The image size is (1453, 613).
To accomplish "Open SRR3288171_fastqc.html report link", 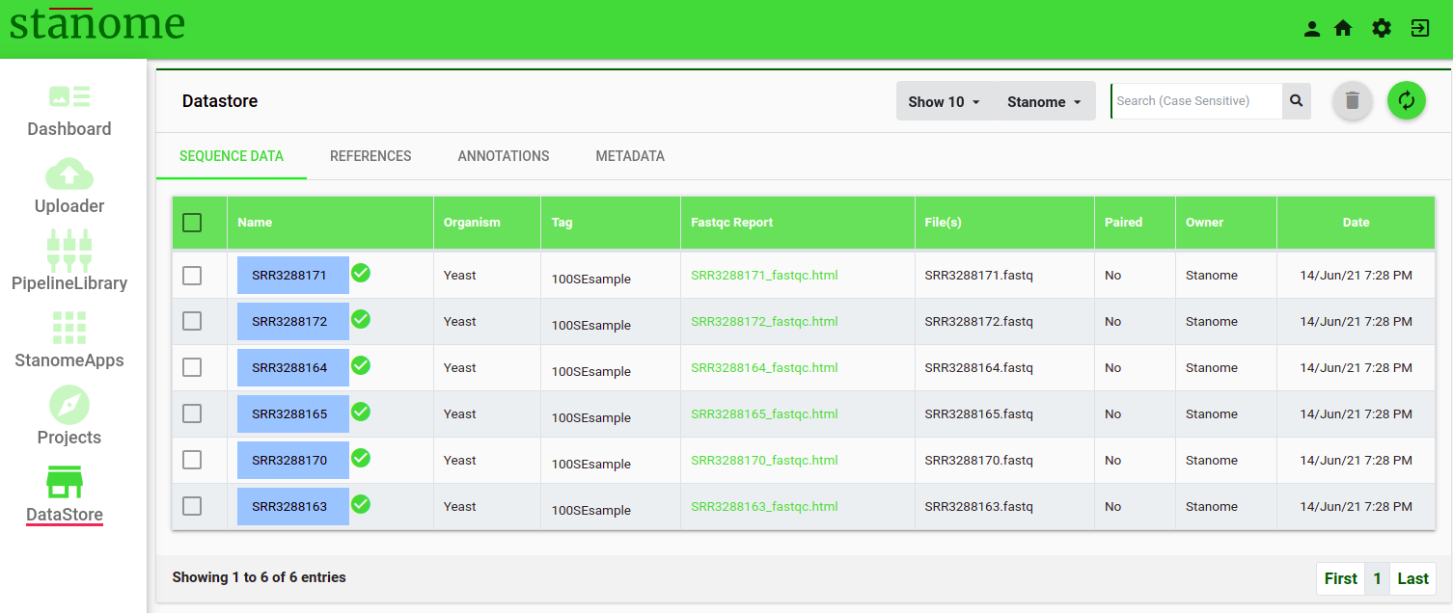I will click(x=764, y=276).
